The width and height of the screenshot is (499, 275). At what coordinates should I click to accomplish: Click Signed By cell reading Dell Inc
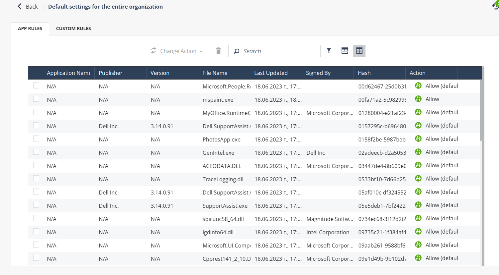[x=316, y=153]
